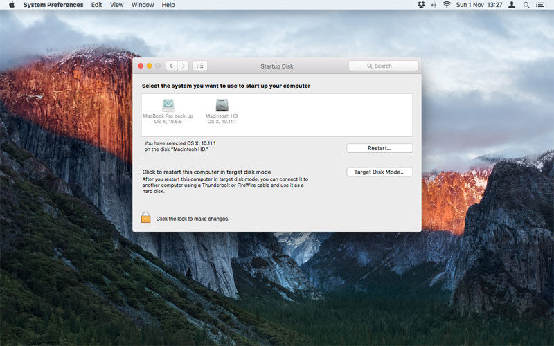Screen dimensions: 554x346
Task: Open the Dropbox menu bar icon
Action: pyautogui.click(x=421, y=5)
